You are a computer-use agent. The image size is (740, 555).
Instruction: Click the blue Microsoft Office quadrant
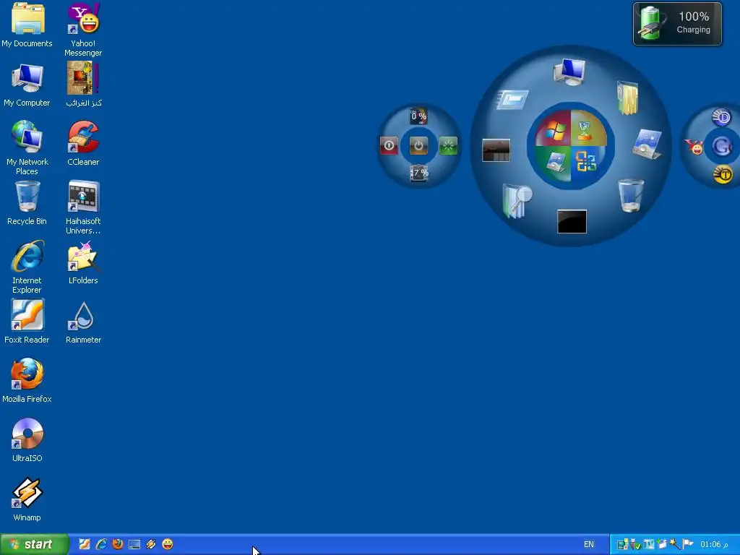click(x=588, y=163)
